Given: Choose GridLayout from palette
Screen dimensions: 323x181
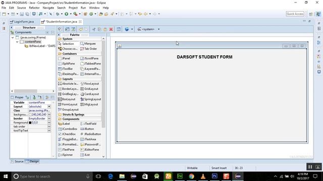Looking at the screenshot, I should [89, 89].
